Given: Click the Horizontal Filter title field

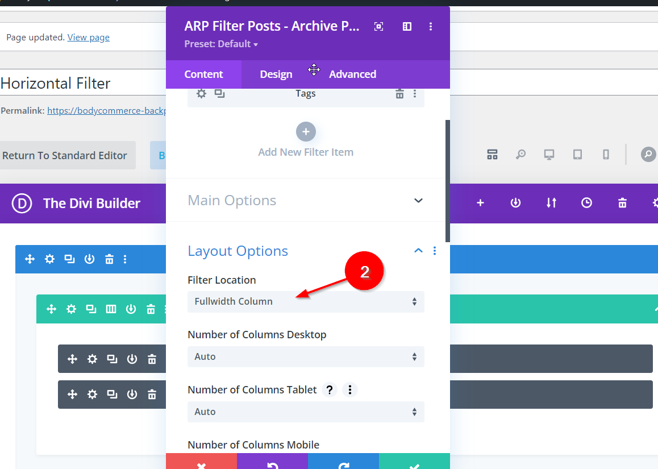Looking at the screenshot, I should [x=80, y=83].
